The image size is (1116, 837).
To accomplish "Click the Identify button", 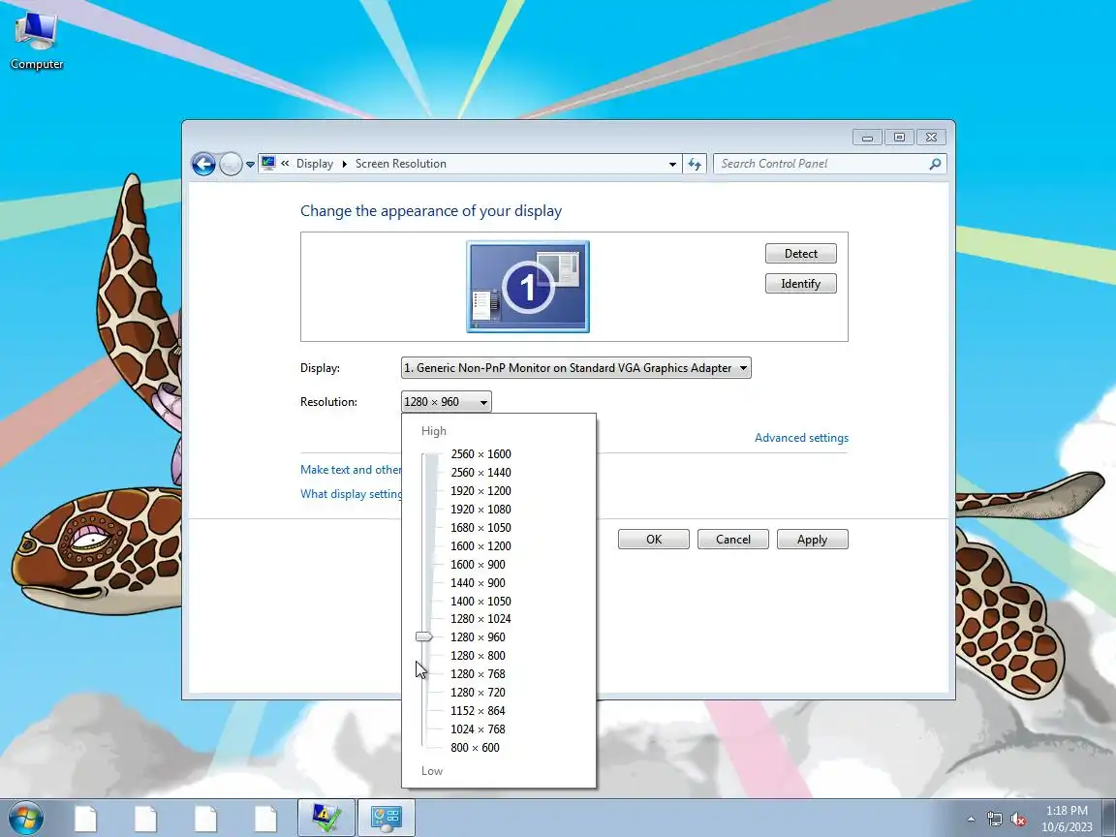I will (x=801, y=283).
